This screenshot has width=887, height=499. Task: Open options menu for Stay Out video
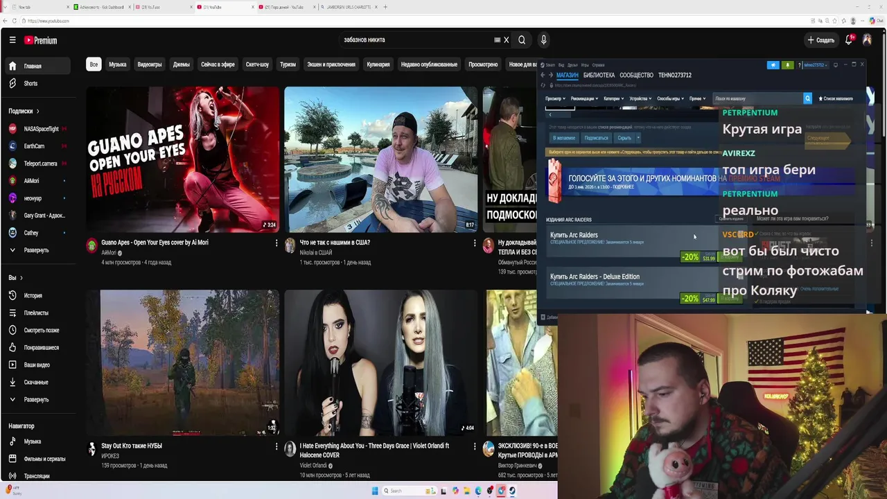276,448
